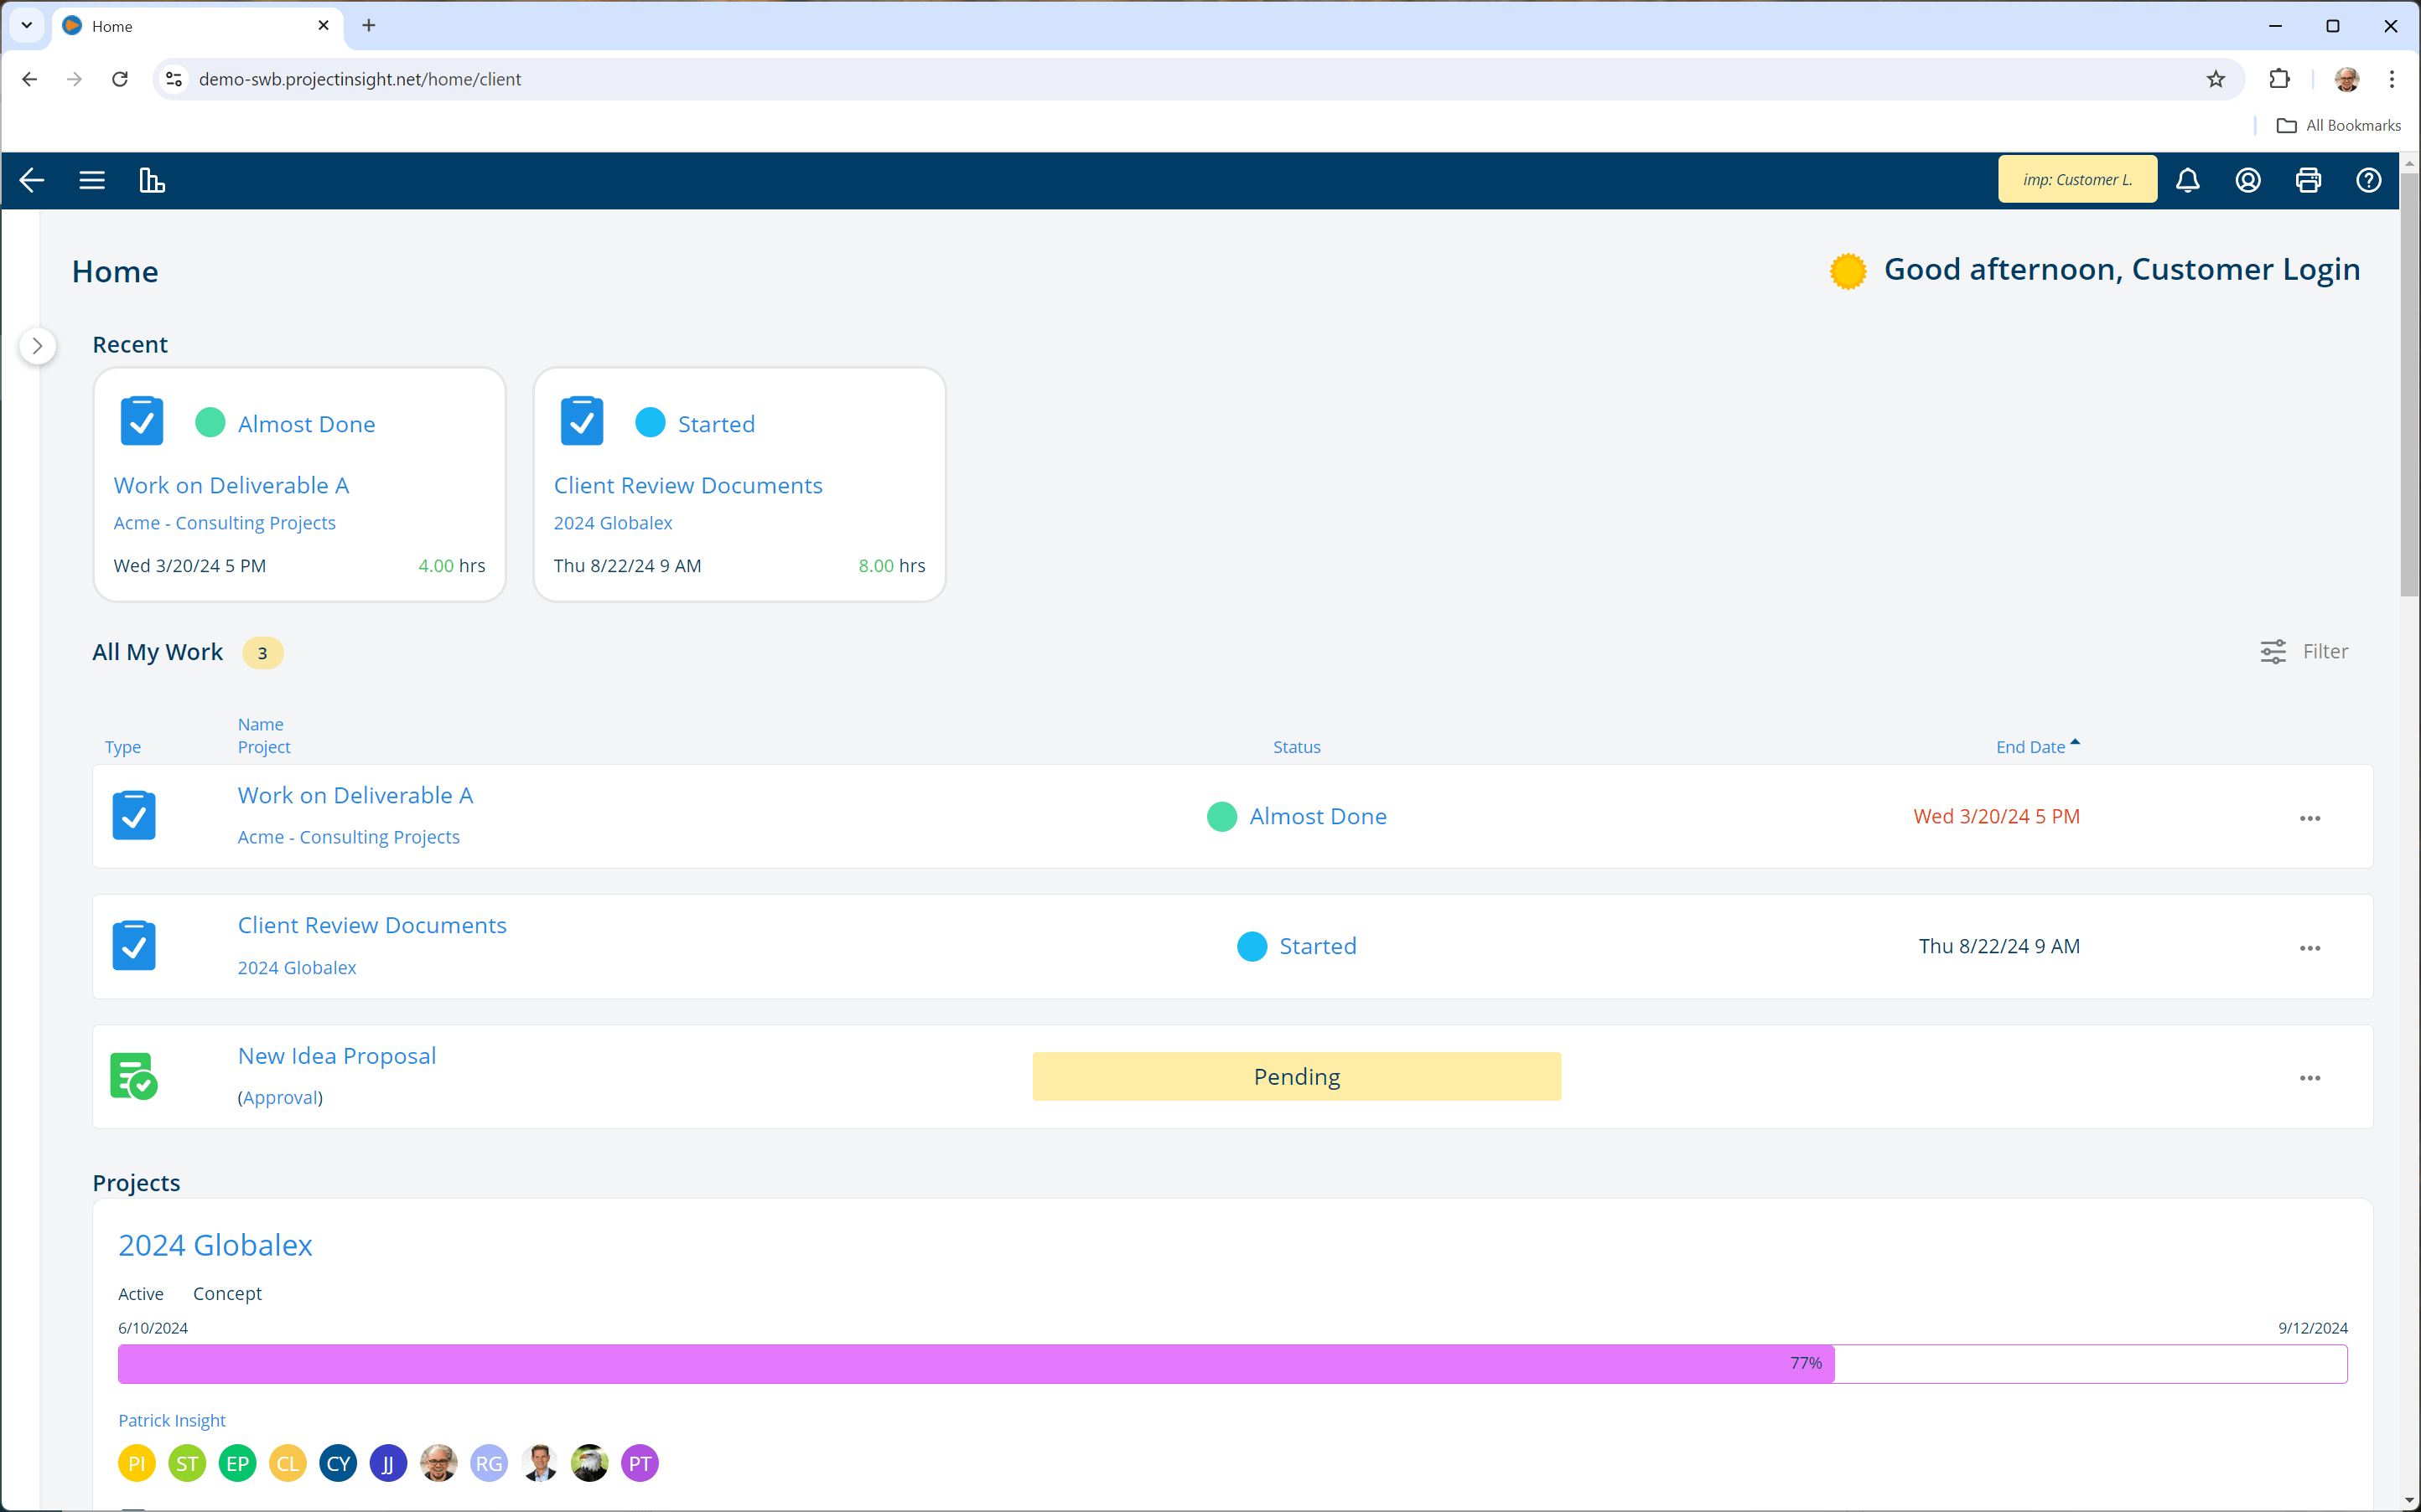The width and height of the screenshot is (2421, 1512).
Task: Open the Filter options
Action: click(2304, 651)
